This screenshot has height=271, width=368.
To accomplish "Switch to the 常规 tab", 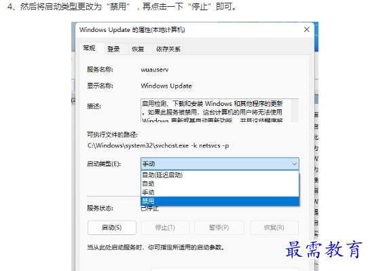I will 92,49.
